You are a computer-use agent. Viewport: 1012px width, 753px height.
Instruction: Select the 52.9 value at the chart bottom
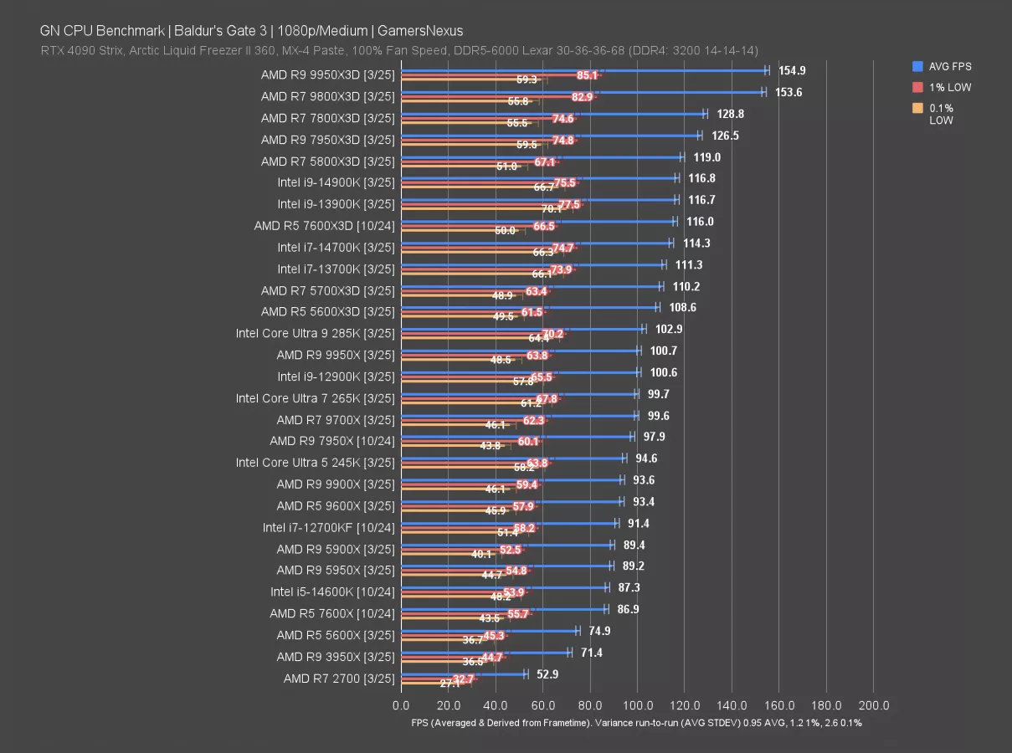[549, 674]
